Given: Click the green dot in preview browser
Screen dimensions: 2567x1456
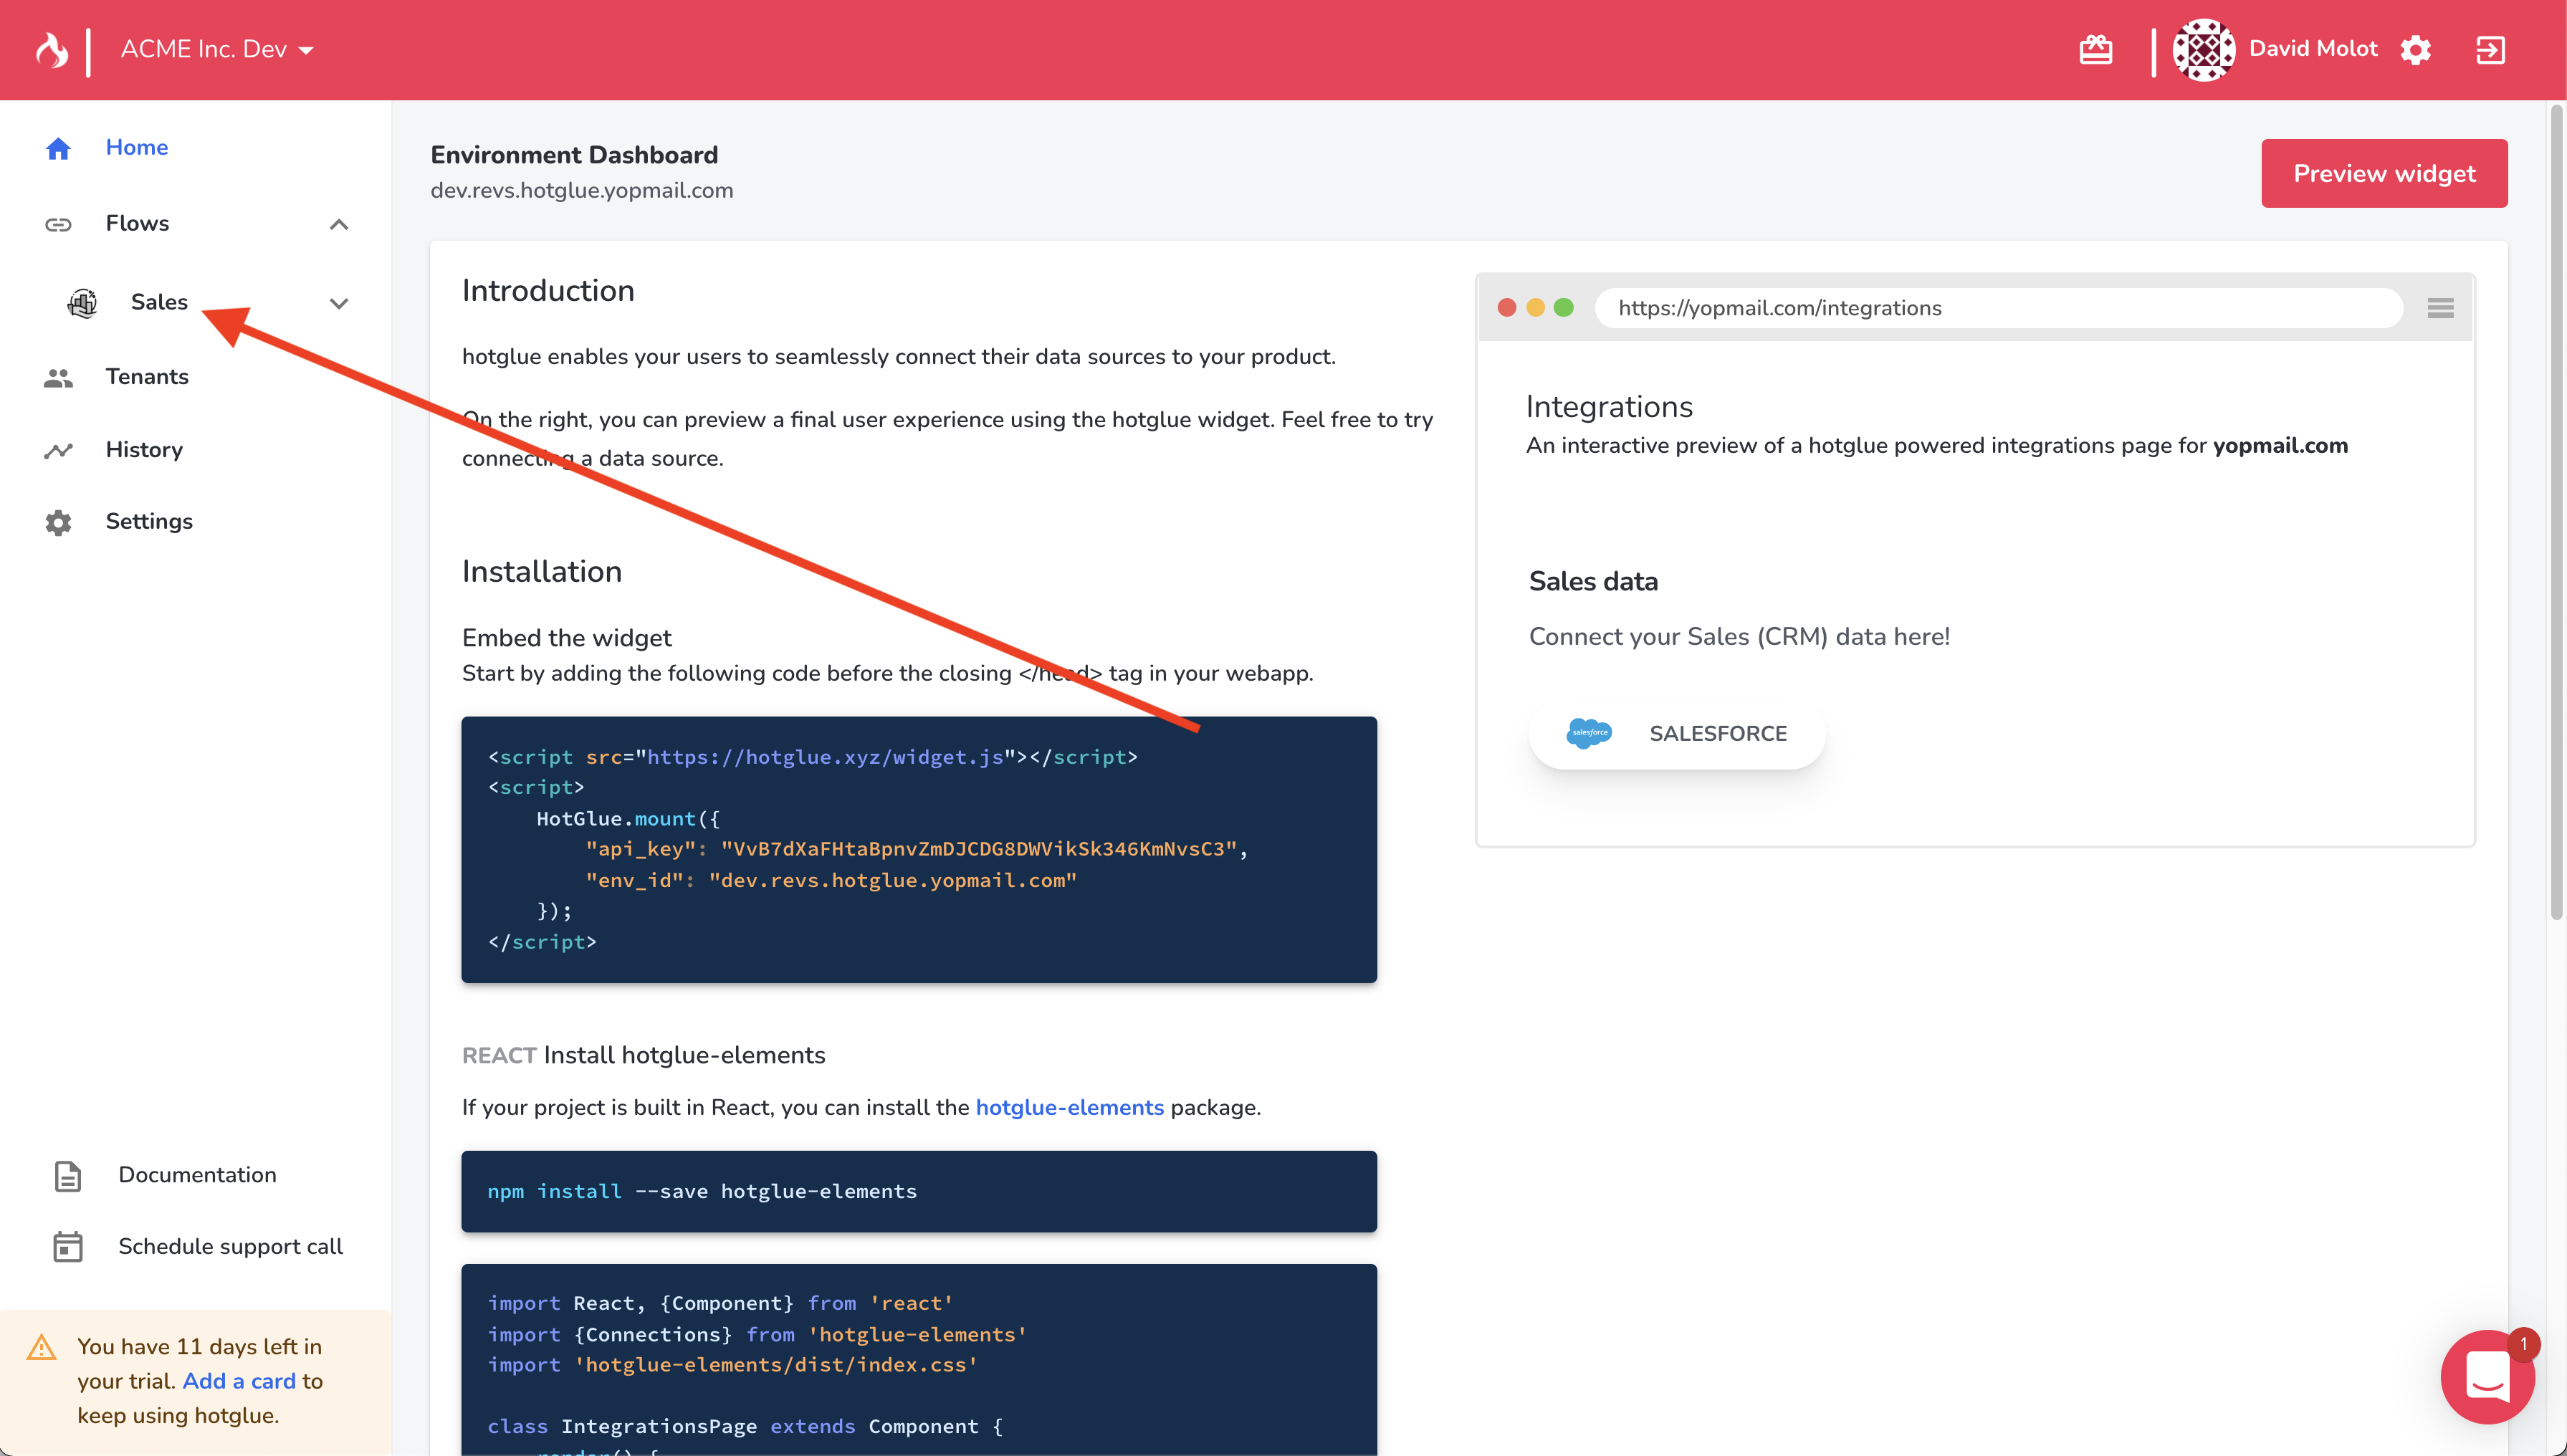Looking at the screenshot, I should click(1563, 308).
